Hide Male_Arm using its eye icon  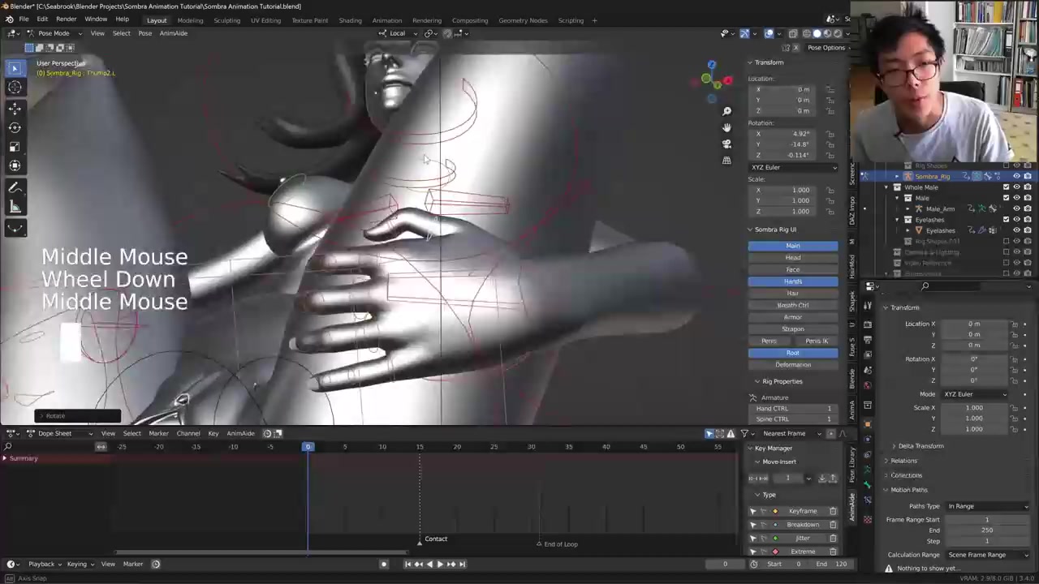pos(1016,208)
